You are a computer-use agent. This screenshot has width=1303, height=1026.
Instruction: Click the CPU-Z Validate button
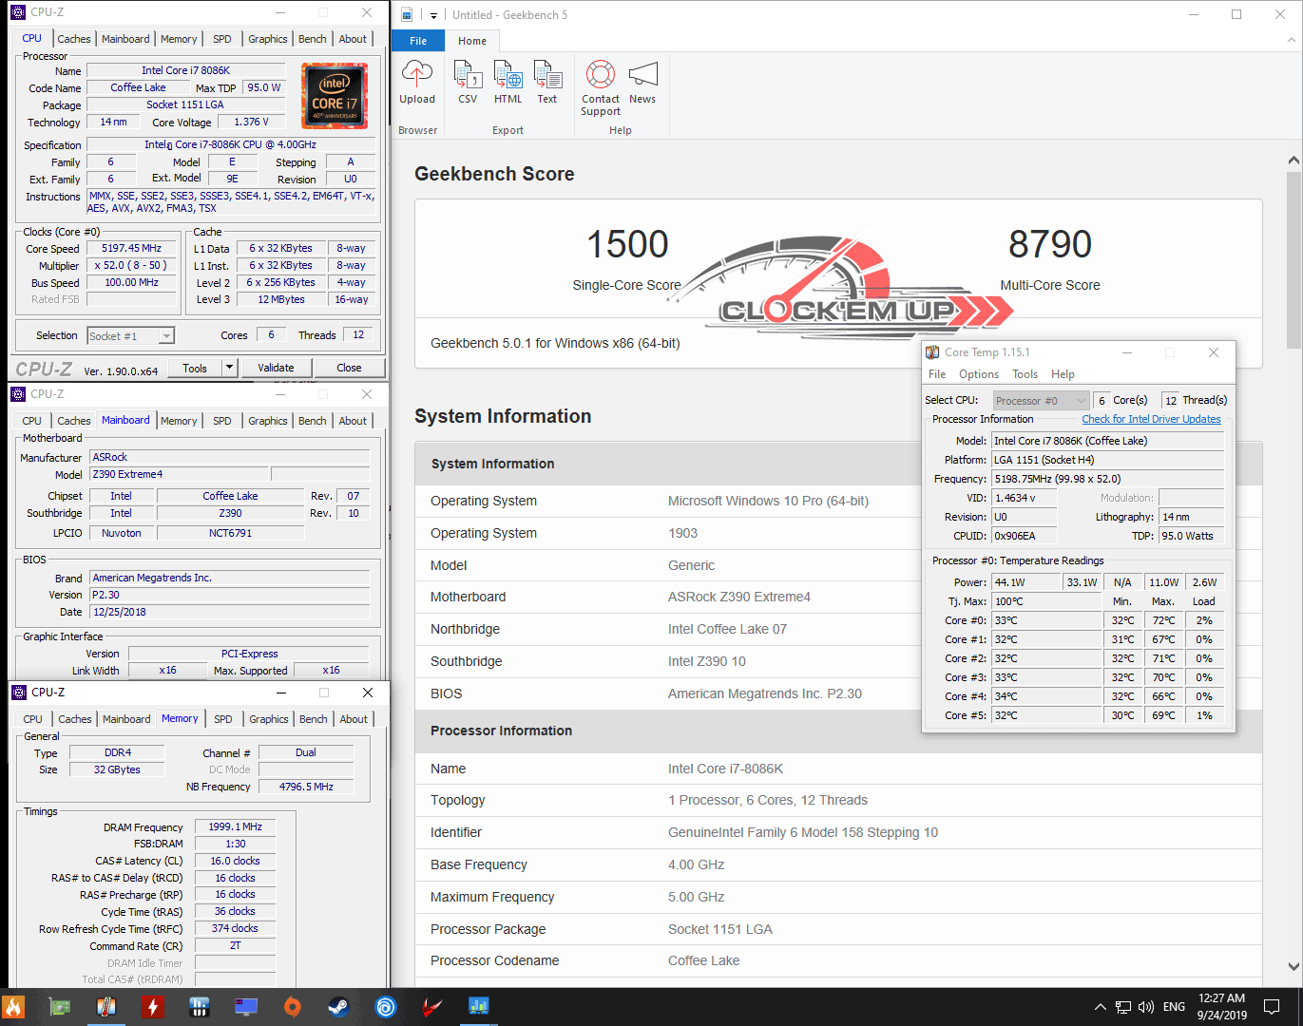point(276,368)
